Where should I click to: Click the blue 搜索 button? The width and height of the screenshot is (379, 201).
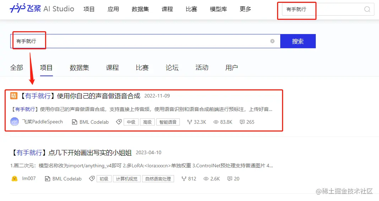click(298, 41)
